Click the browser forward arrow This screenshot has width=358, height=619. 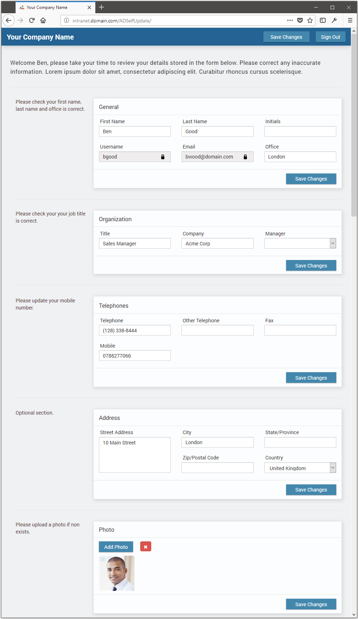coord(20,20)
